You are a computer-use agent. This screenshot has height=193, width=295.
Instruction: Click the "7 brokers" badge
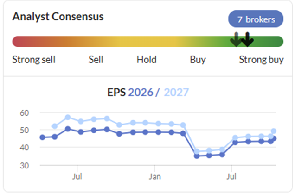pos(256,19)
